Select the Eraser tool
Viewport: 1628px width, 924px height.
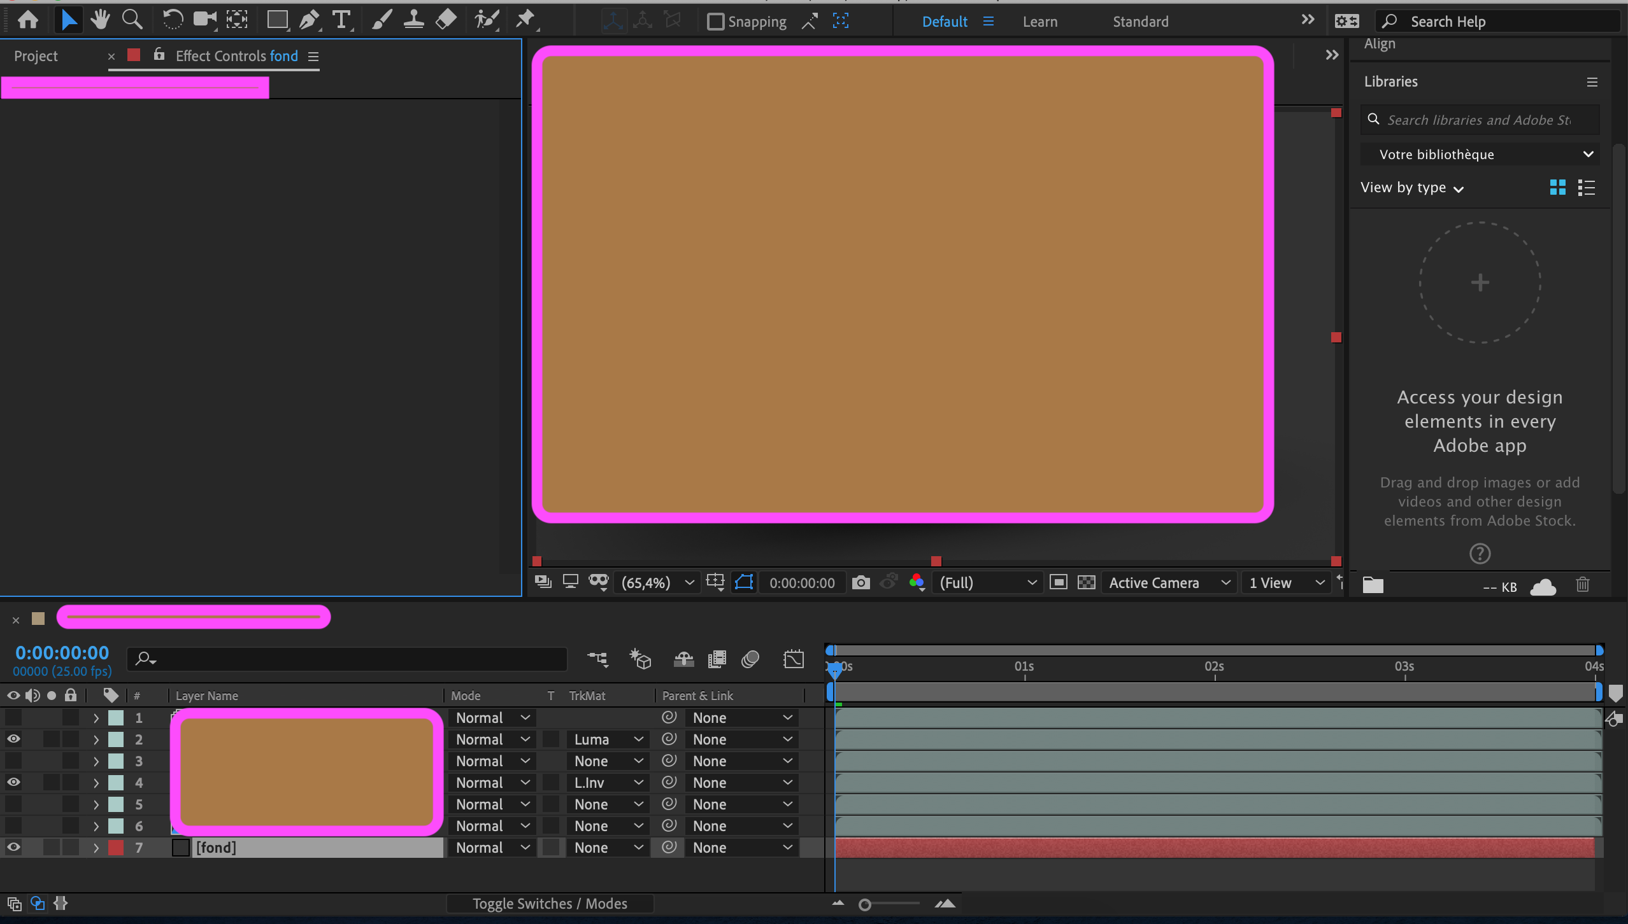coord(446,20)
